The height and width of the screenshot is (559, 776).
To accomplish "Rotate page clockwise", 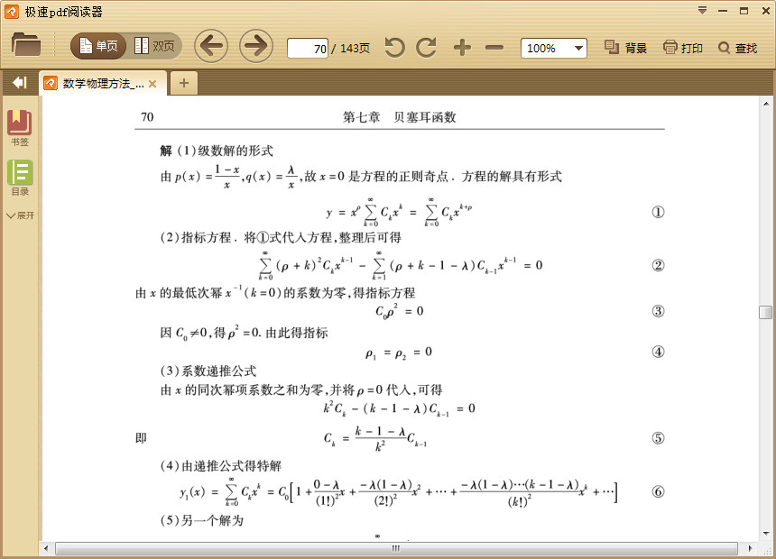I will 426,48.
